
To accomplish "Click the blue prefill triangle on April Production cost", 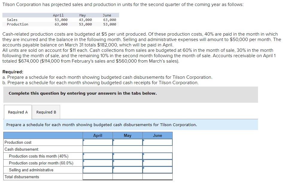I will (84, 140).
